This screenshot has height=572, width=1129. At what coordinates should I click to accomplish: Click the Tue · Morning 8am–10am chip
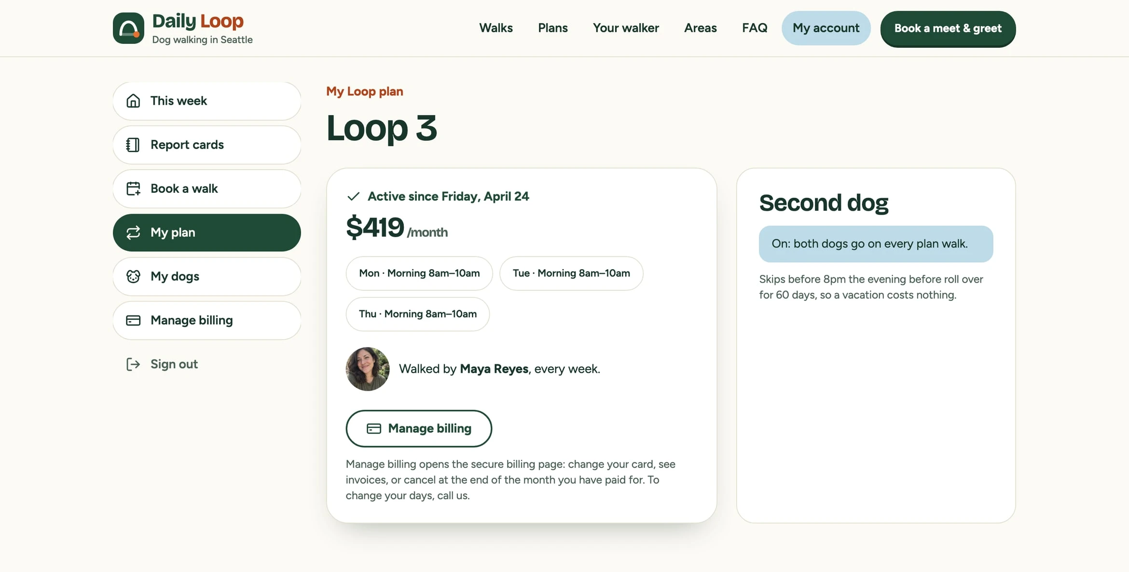[571, 273]
